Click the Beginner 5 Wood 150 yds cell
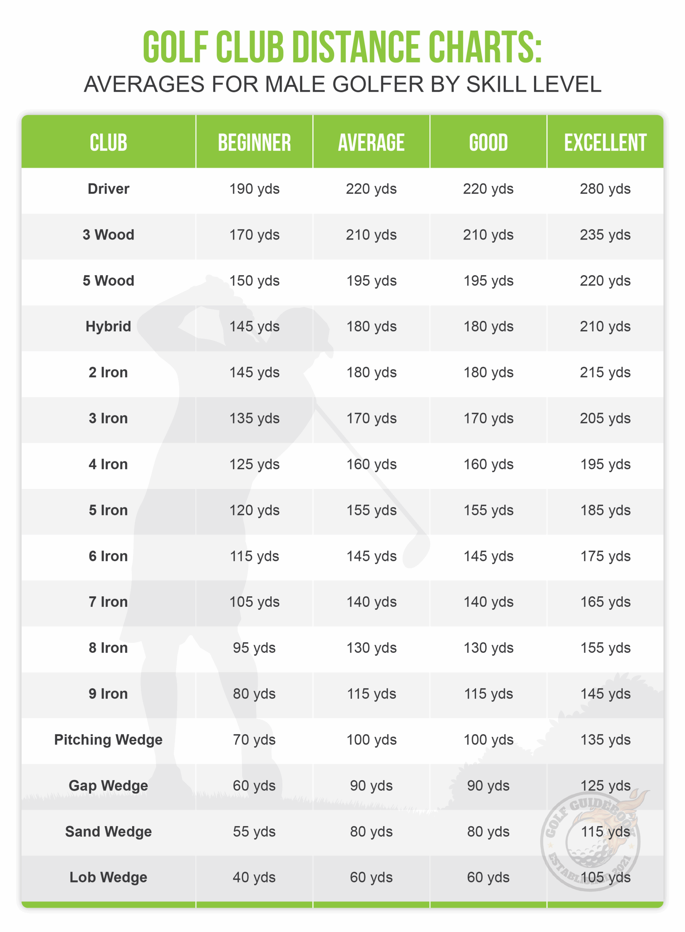 pos(254,281)
